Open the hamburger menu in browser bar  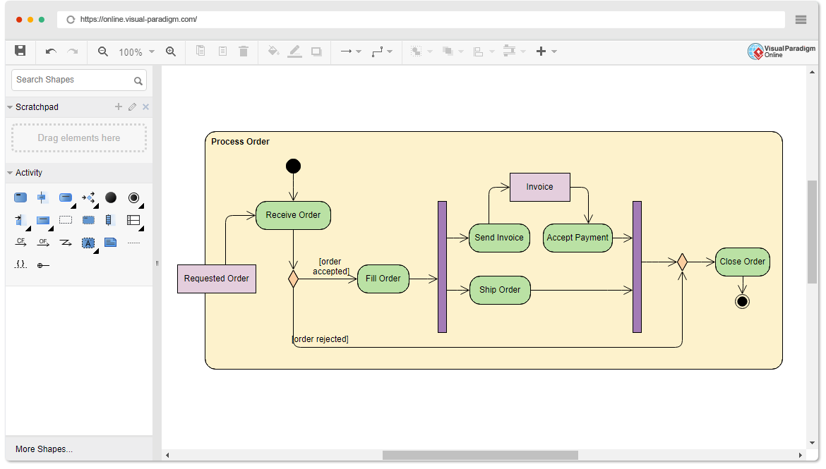[x=801, y=20]
